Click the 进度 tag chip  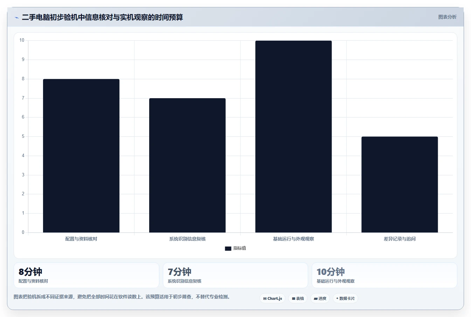click(320, 298)
